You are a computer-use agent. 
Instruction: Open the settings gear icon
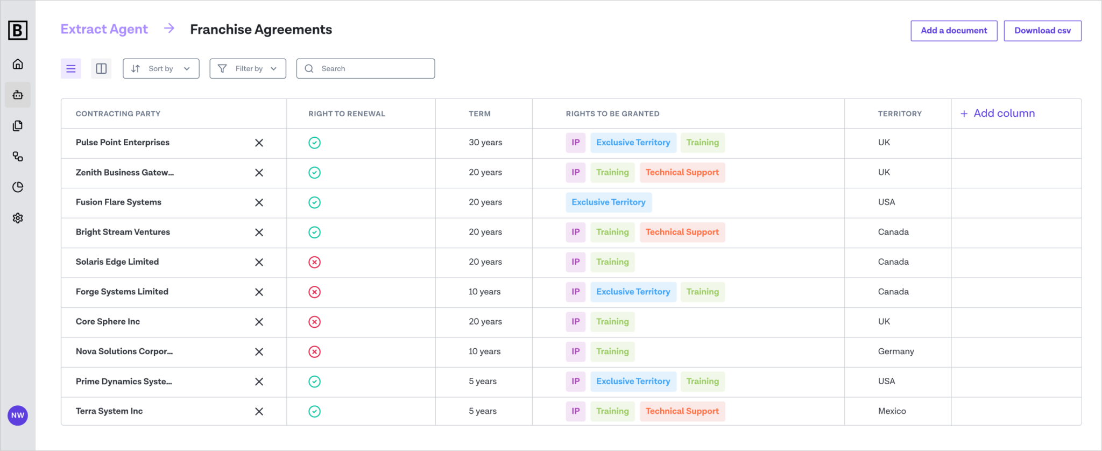pyautogui.click(x=18, y=218)
